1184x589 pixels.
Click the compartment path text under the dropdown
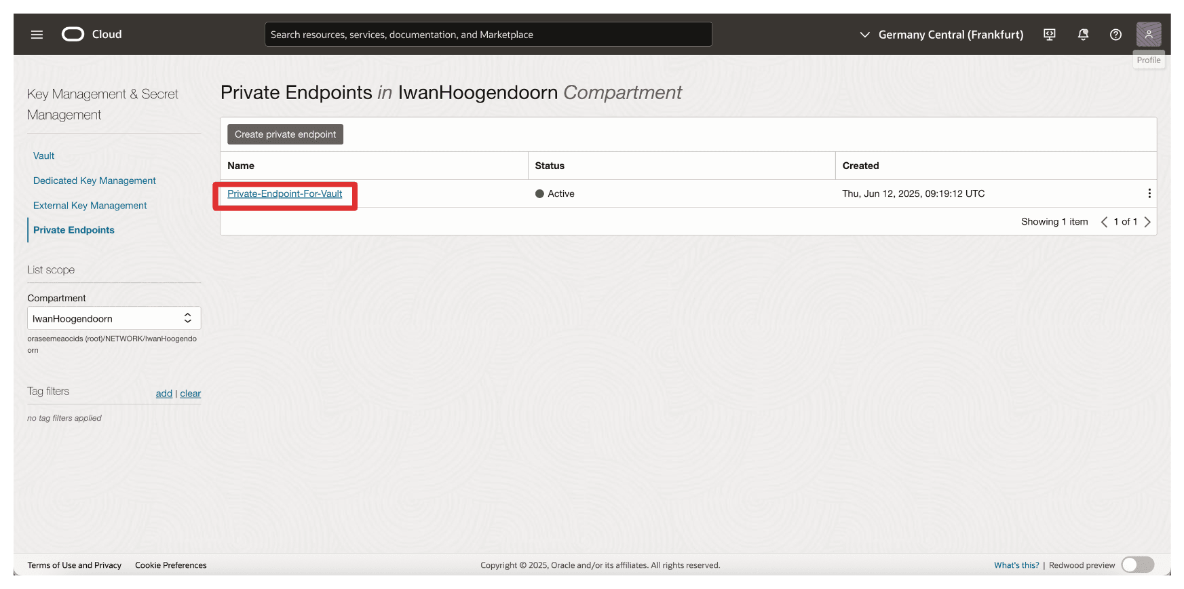click(x=112, y=345)
